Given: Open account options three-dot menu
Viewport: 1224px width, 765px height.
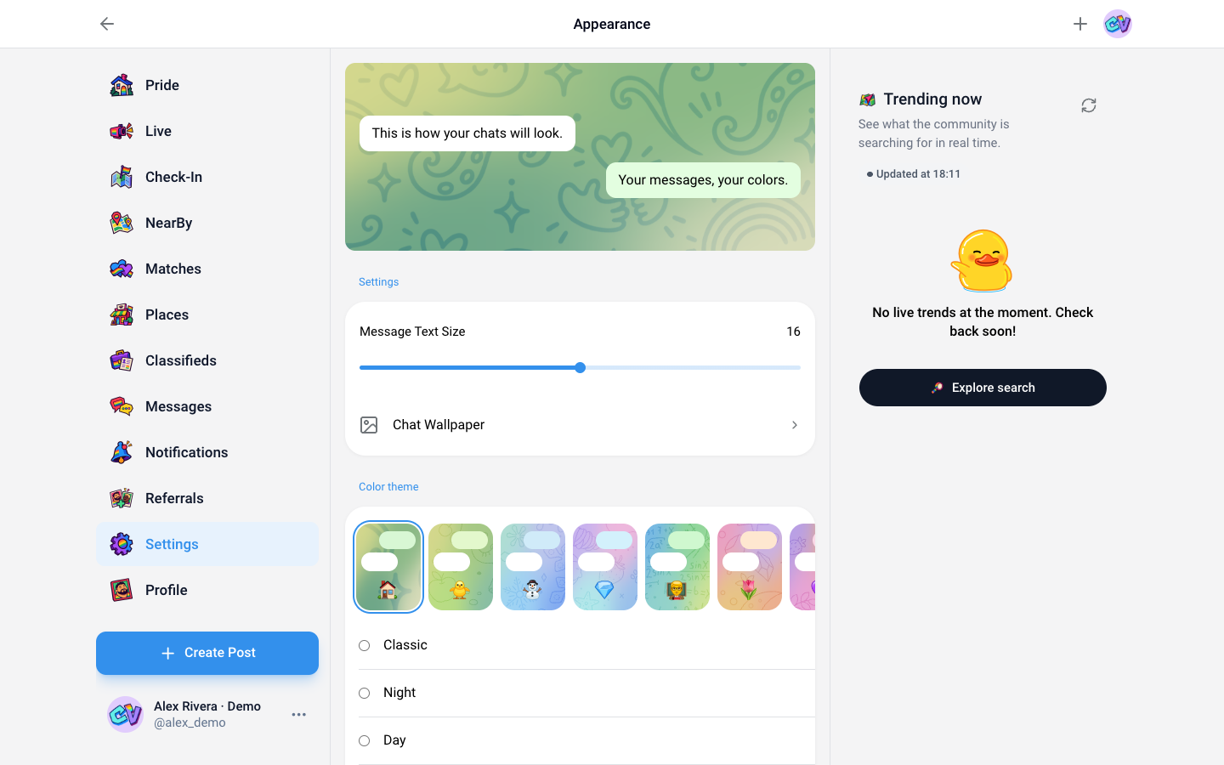Looking at the screenshot, I should pyautogui.click(x=299, y=714).
